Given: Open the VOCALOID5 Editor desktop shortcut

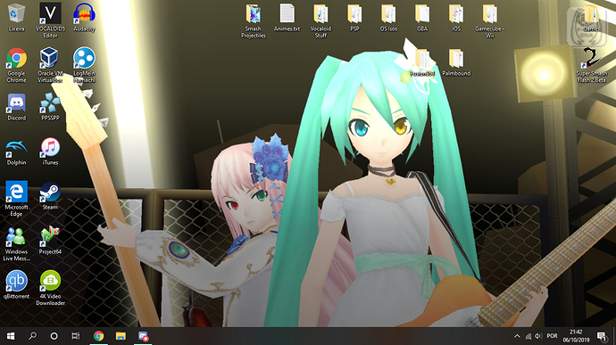Looking at the screenshot, I should coord(50,20).
